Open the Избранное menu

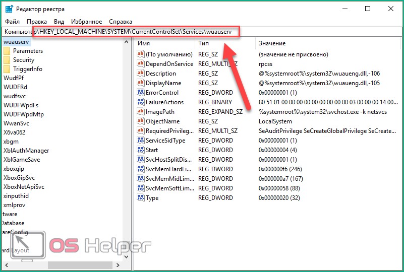(86, 22)
